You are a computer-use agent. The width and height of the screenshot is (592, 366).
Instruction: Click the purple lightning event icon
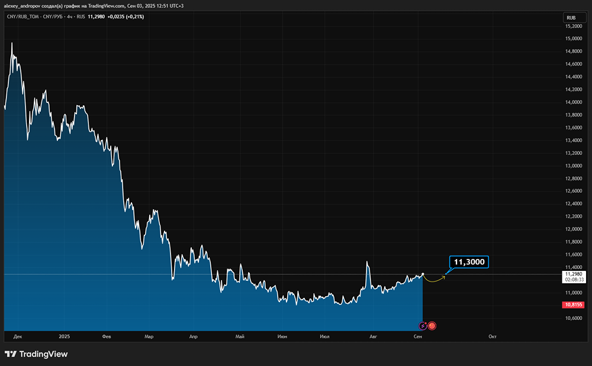tap(423, 326)
